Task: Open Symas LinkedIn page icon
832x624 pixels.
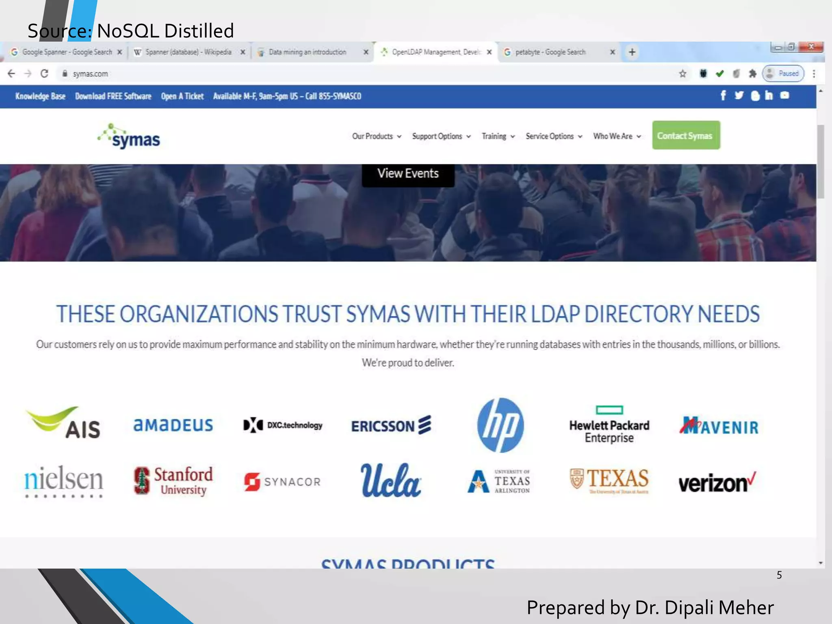Action: (769, 95)
